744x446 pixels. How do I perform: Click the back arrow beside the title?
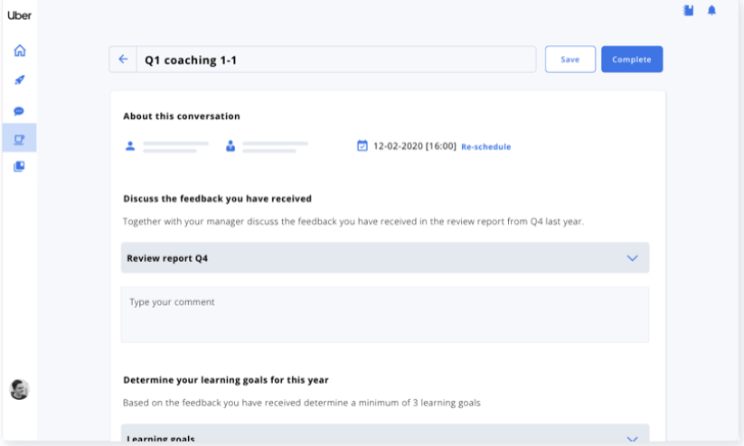123,60
